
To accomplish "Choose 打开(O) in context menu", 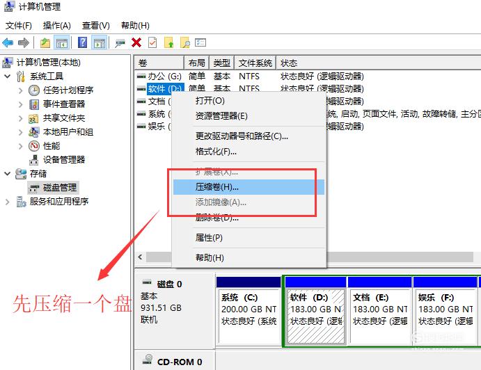I will [249, 101].
